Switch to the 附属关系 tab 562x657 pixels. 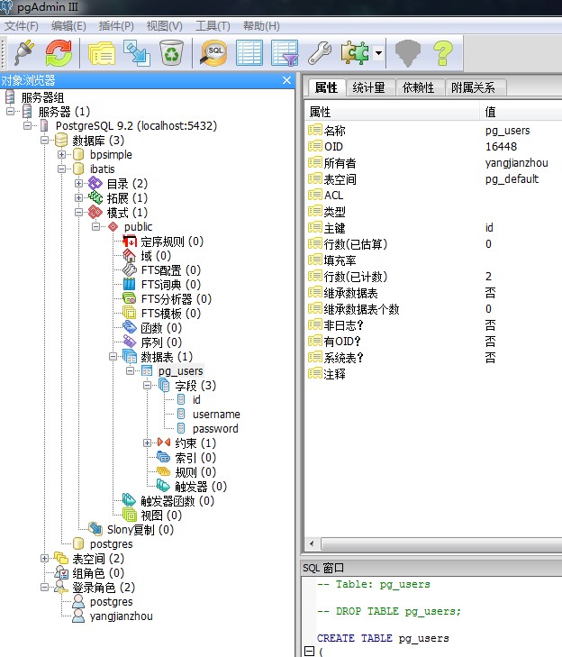tap(473, 87)
